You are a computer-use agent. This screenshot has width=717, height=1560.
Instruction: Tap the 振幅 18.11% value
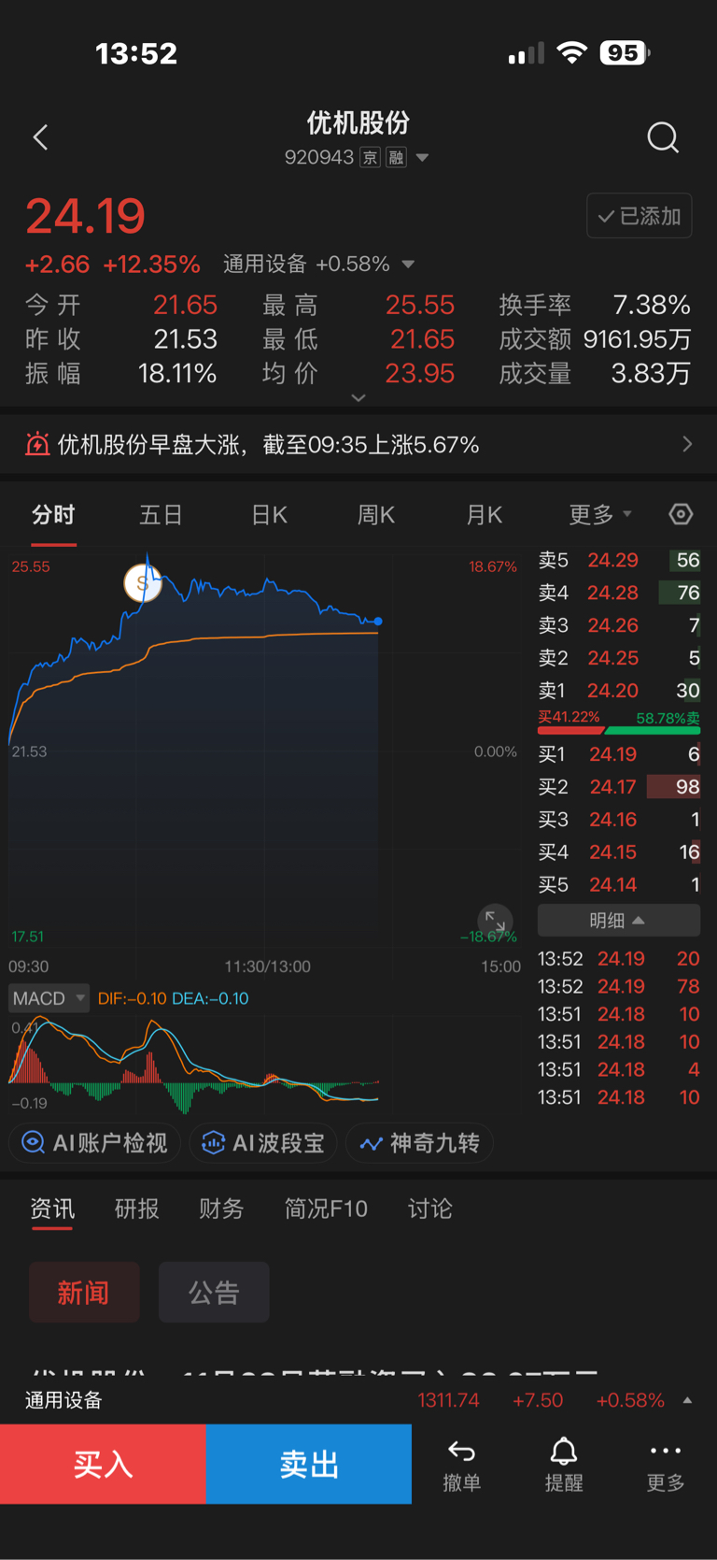177,374
